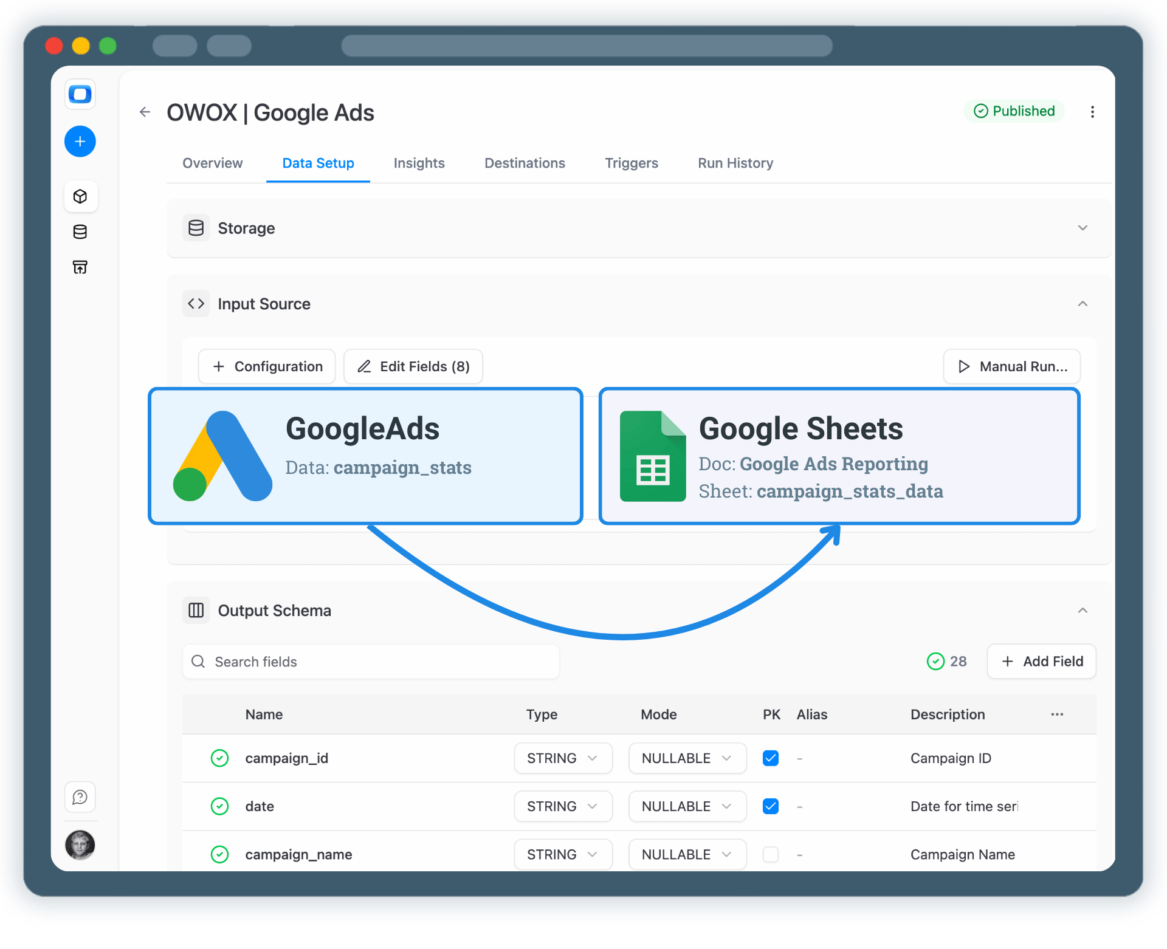
Task: Select the data mart cube icon in sidebar
Action: [x=81, y=196]
